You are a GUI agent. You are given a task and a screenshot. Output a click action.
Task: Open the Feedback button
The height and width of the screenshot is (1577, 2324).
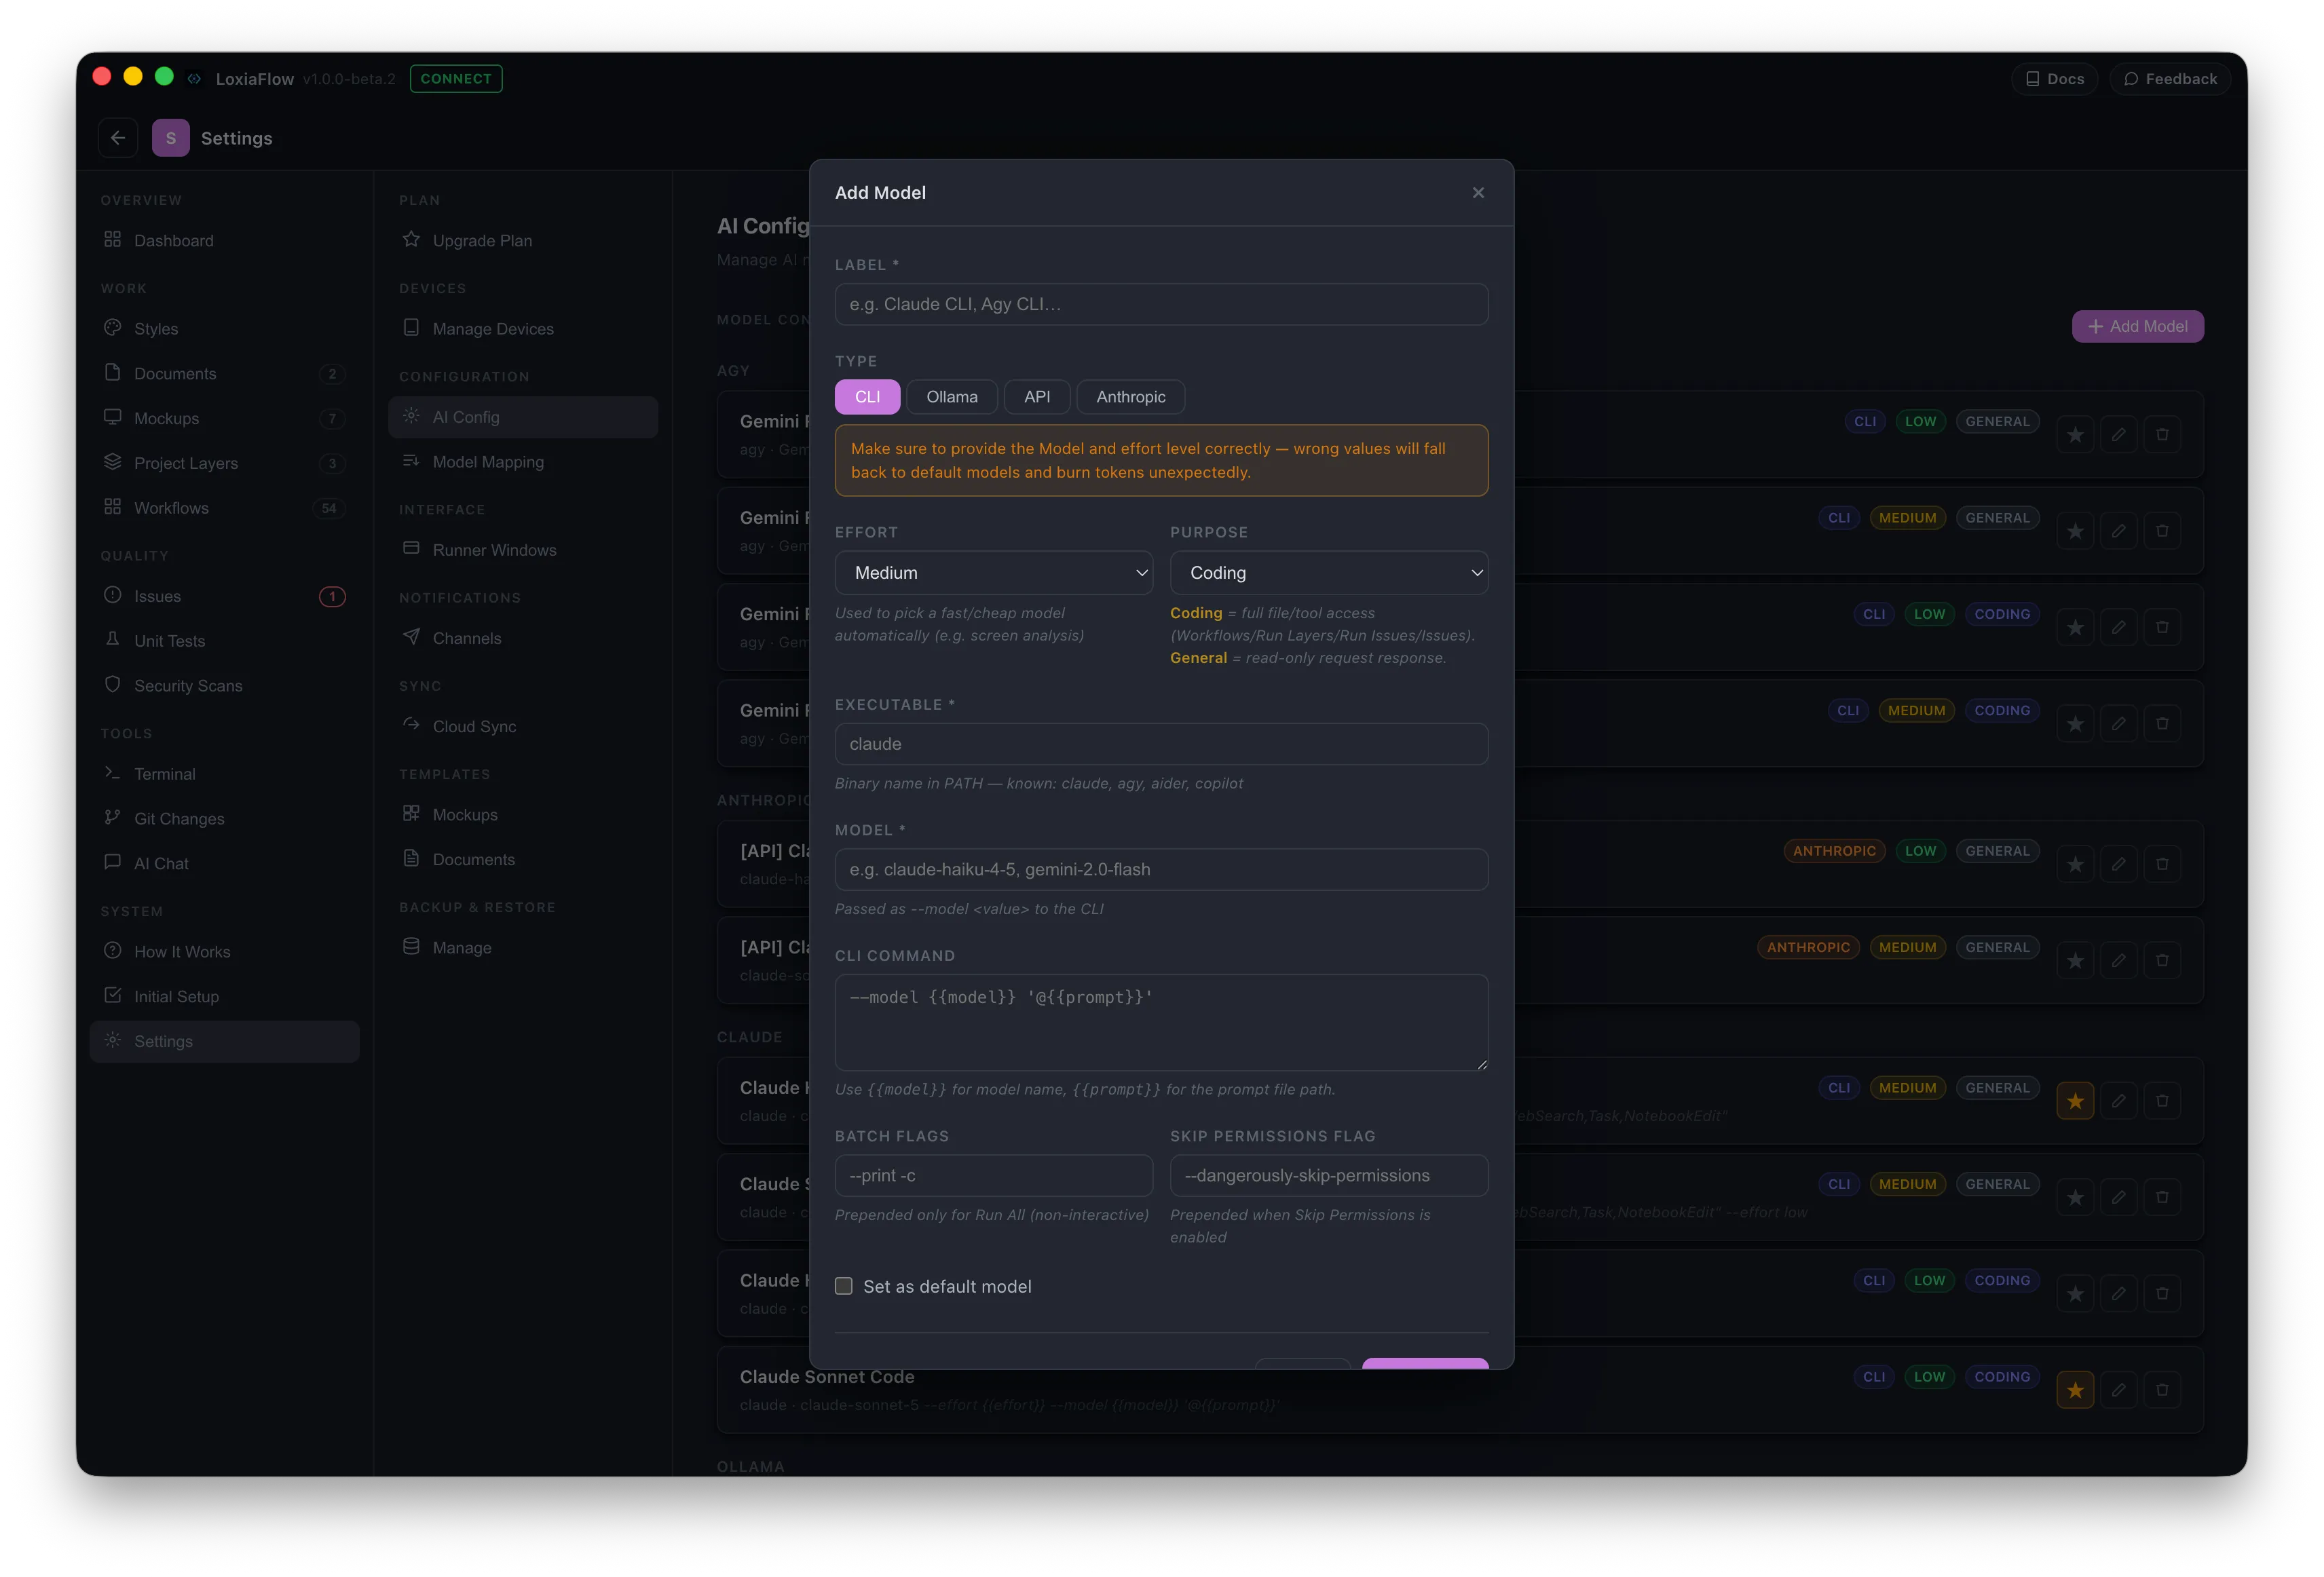[2170, 79]
